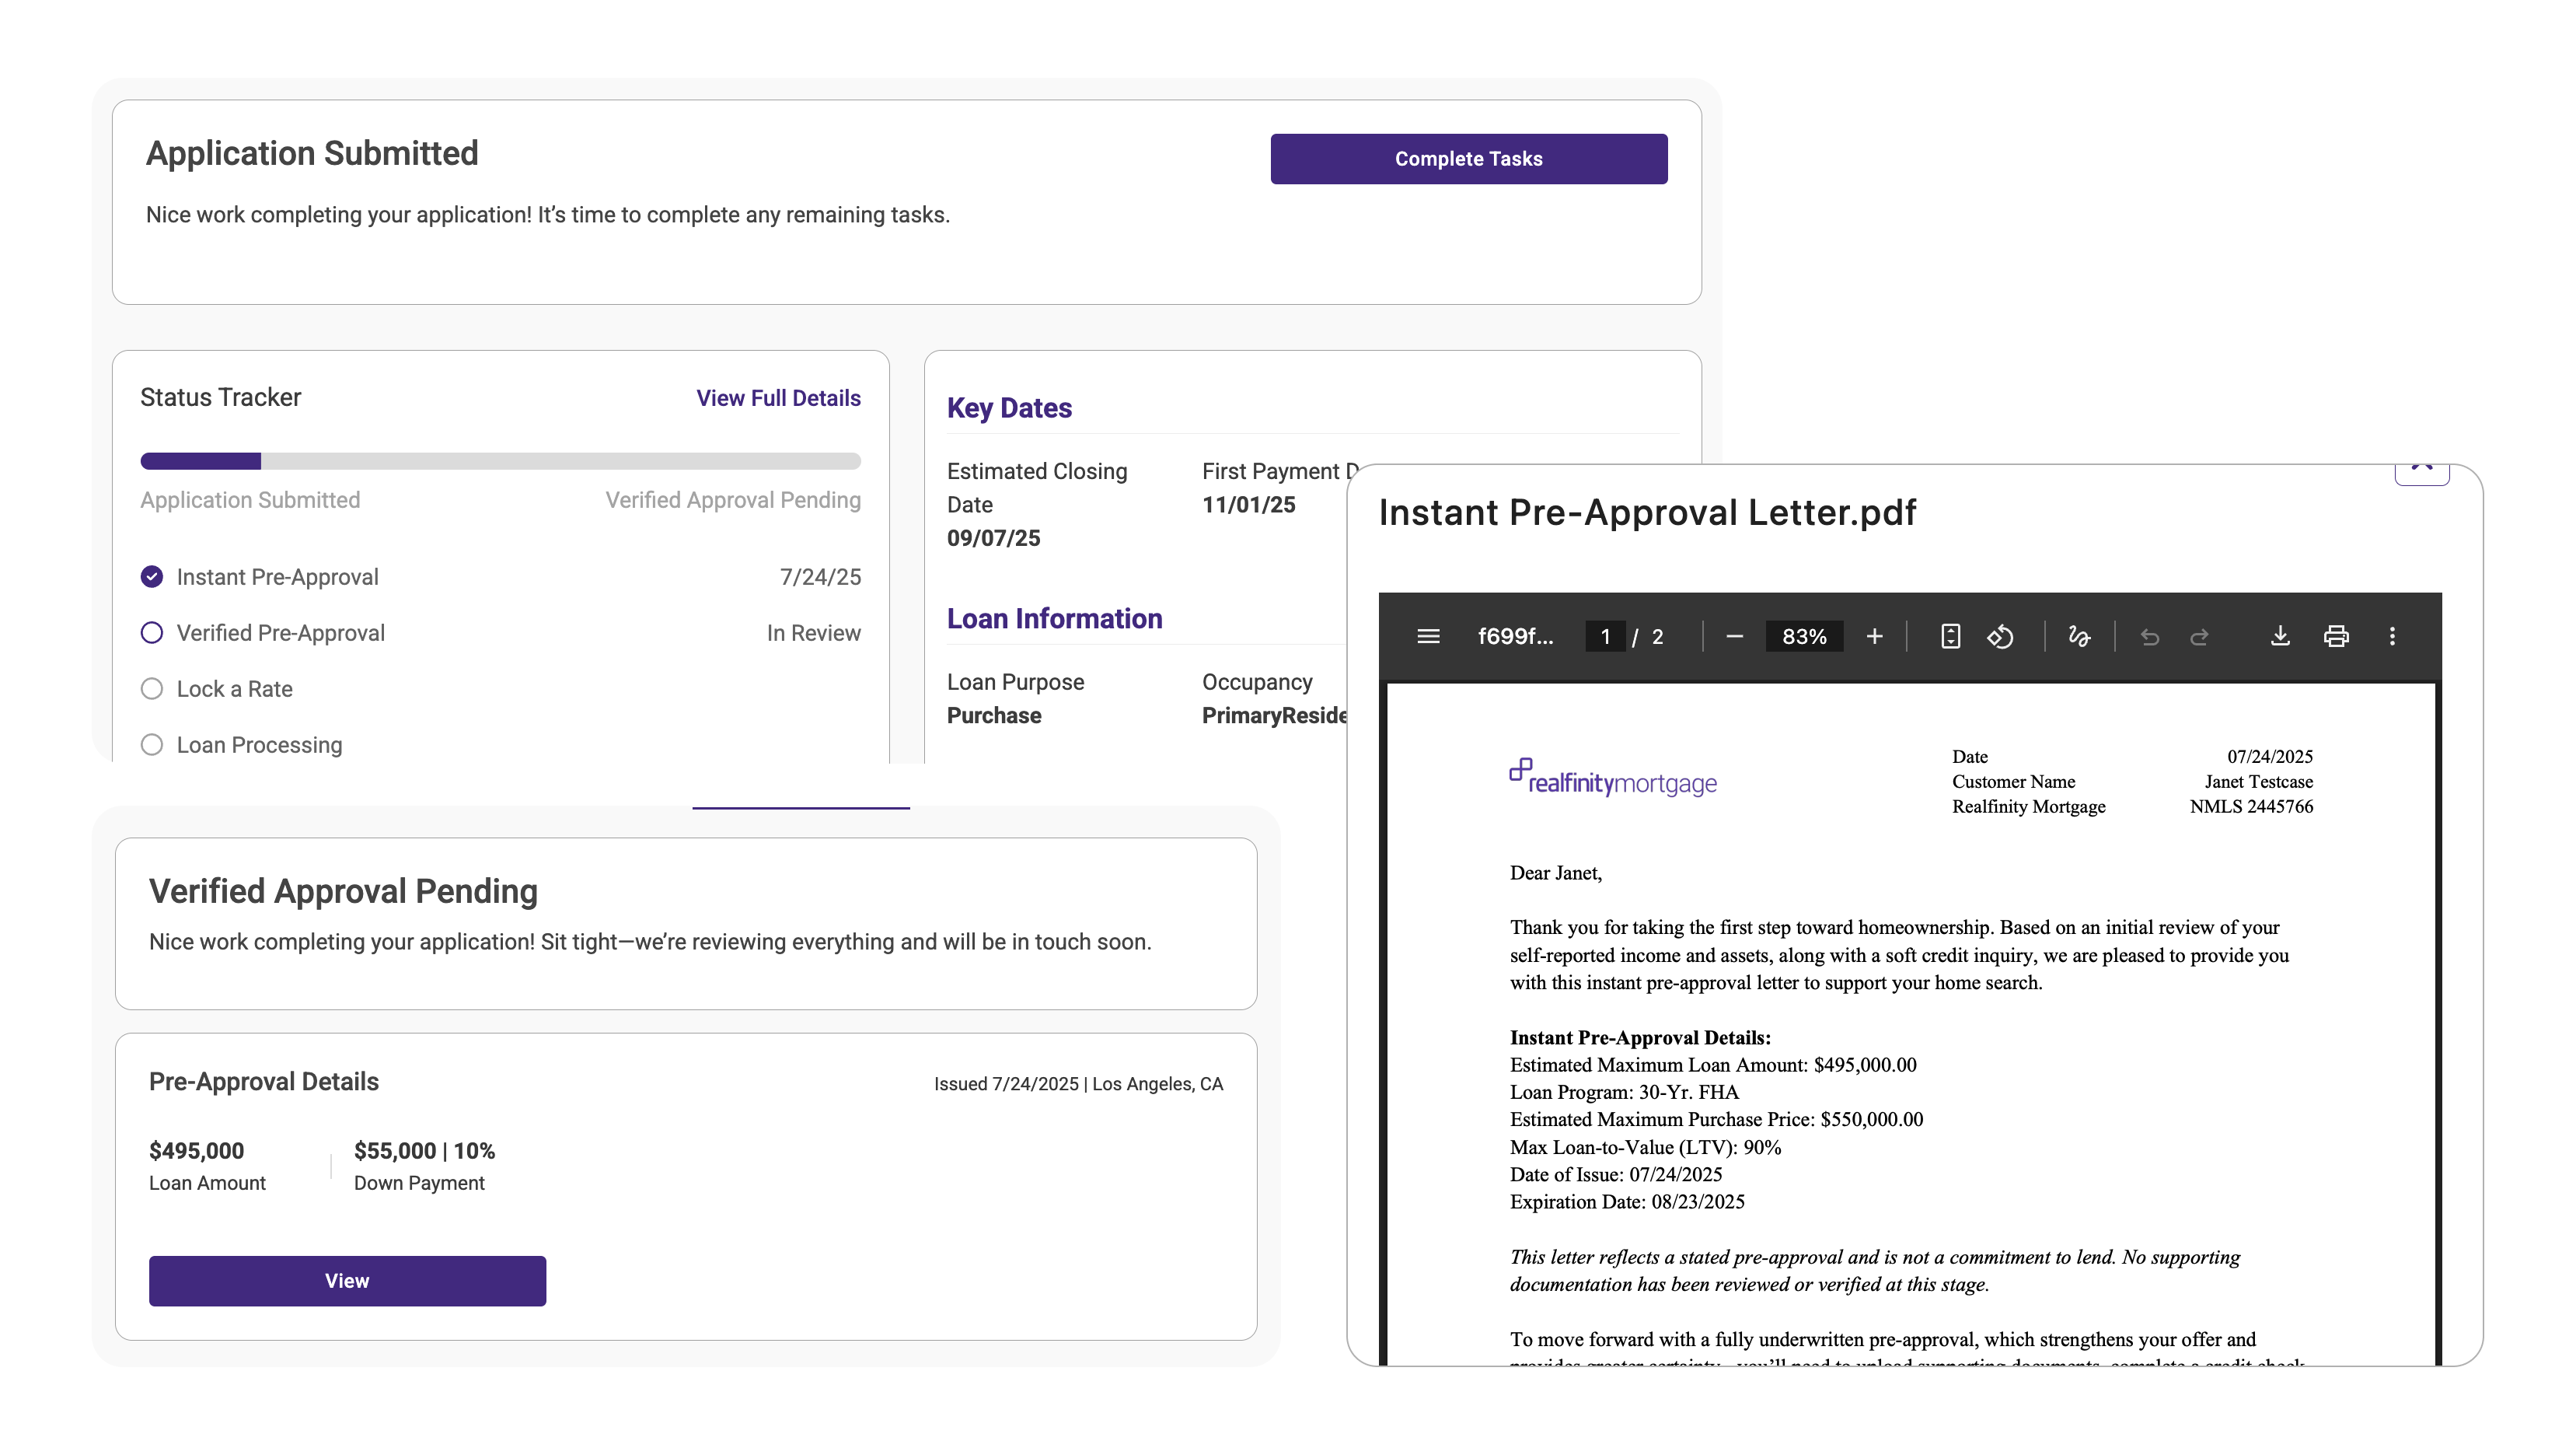This screenshot has height=1448, width=2576.
Task: Select the draw annotation tool
Action: tap(2079, 636)
